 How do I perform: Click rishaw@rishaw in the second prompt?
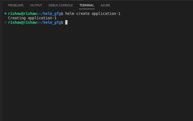pyautogui.click(x=23, y=22)
